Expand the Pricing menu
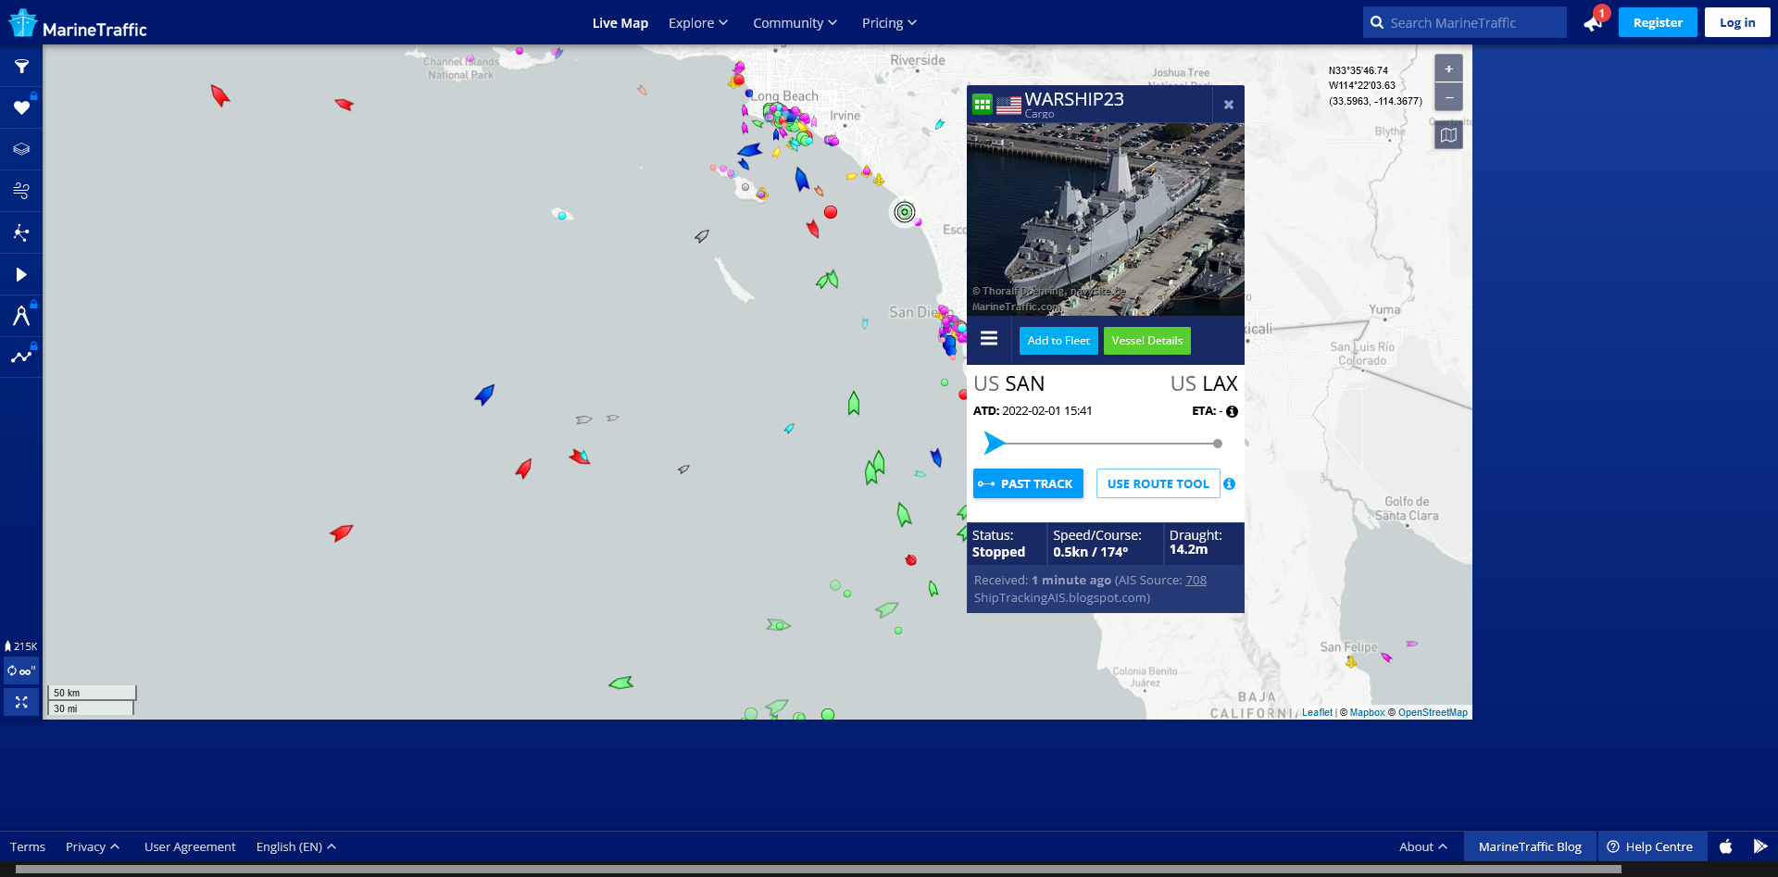The height and width of the screenshot is (877, 1778). pos(889,23)
